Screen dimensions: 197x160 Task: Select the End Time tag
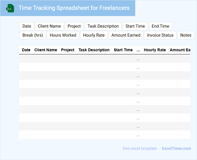click(160, 26)
